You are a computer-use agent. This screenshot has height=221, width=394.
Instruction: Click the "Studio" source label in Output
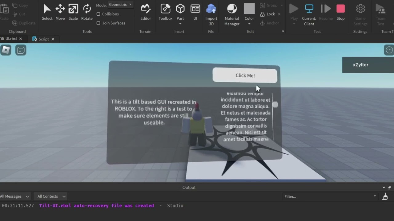point(175,206)
